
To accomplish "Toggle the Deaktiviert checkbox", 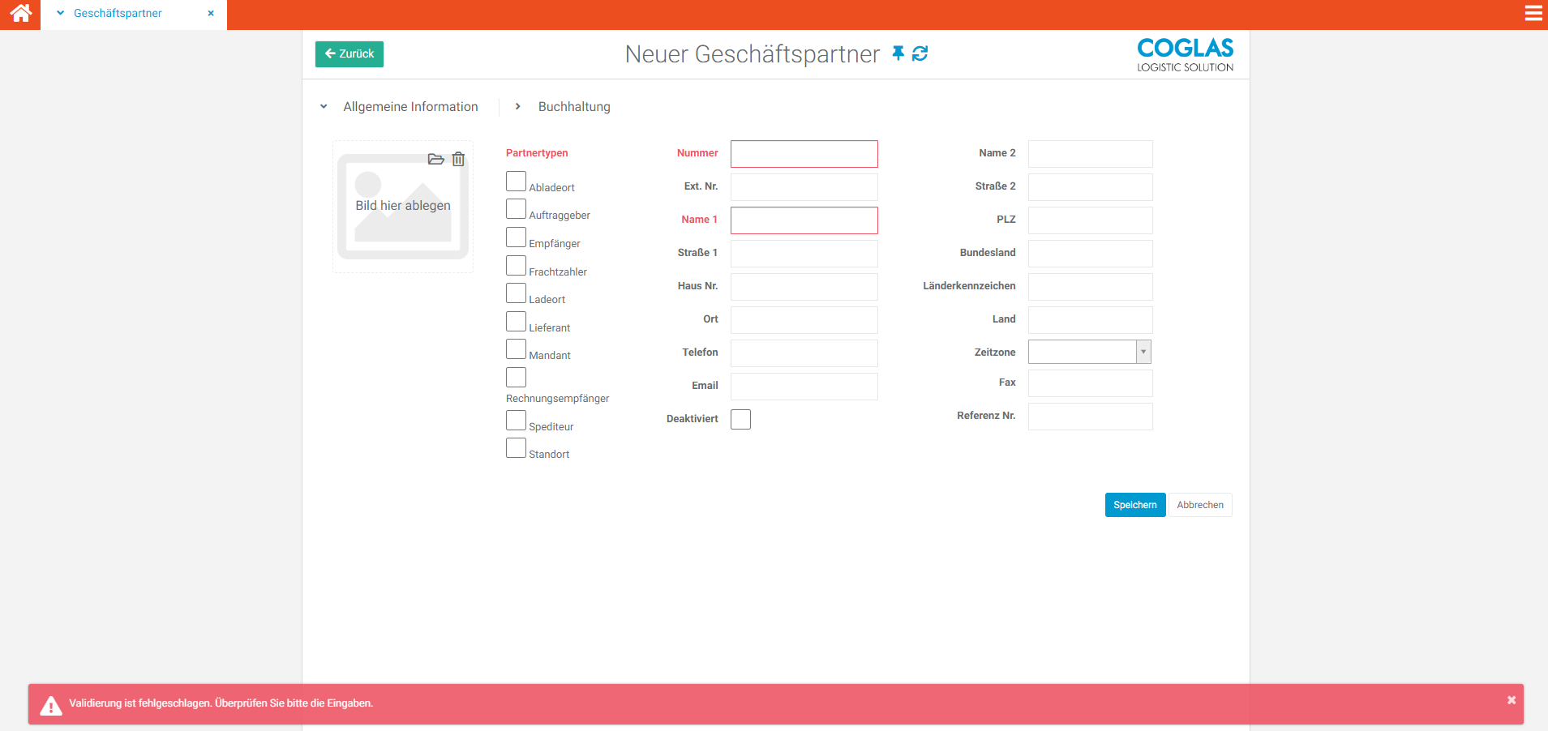I will click(x=740, y=419).
